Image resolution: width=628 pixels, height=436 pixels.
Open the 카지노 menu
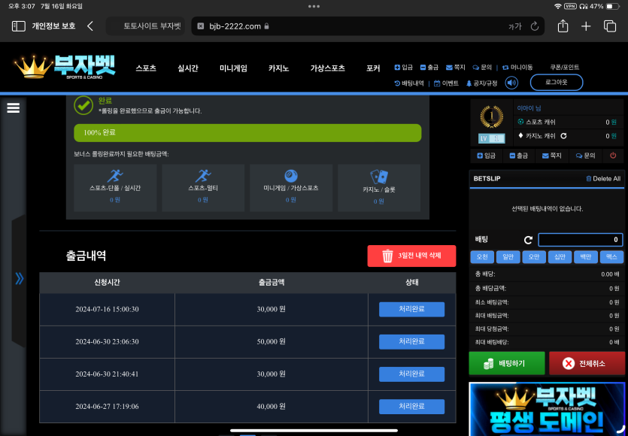pyautogui.click(x=278, y=68)
